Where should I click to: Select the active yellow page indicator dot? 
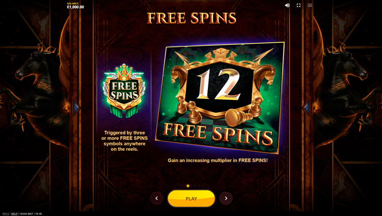[x=188, y=186]
